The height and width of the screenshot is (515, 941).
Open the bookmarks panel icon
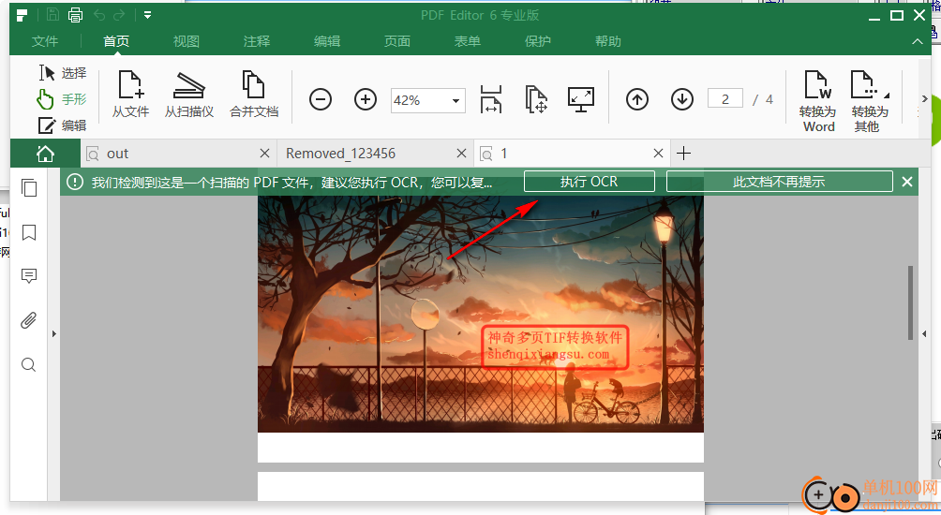[x=29, y=232]
